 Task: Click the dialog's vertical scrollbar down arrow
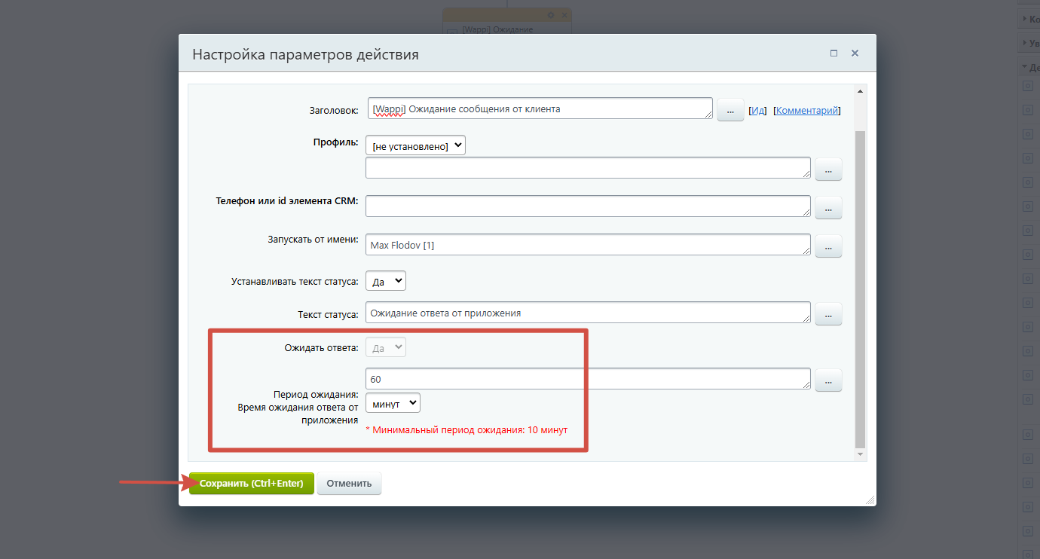pyautogui.click(x=861, y=454)
